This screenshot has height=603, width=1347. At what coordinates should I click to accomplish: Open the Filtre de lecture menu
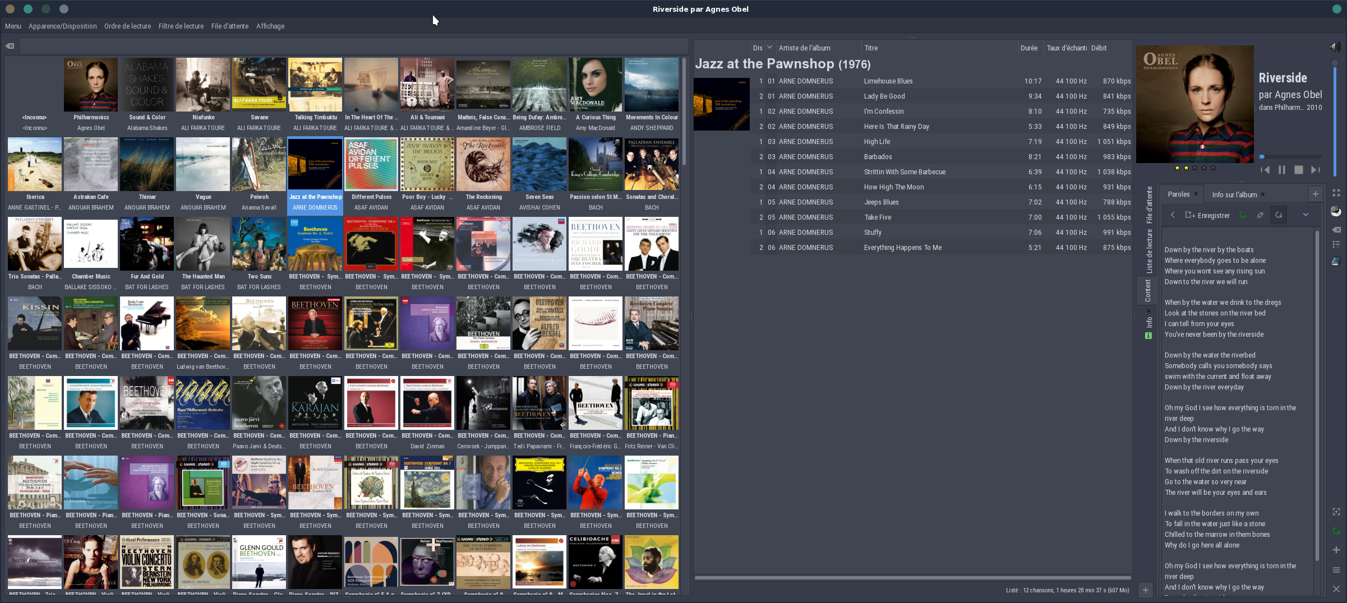[181, 26]
